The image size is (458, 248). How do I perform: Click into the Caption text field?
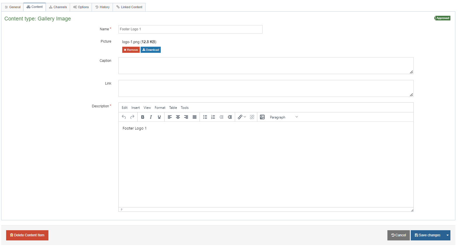click(266, 66)
